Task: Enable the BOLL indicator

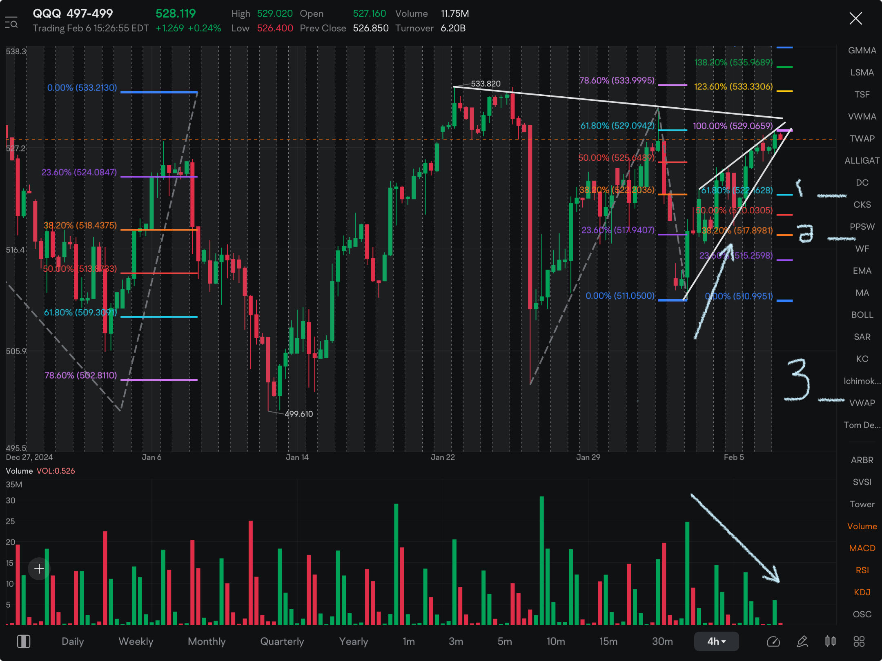Action: (862, 315)
